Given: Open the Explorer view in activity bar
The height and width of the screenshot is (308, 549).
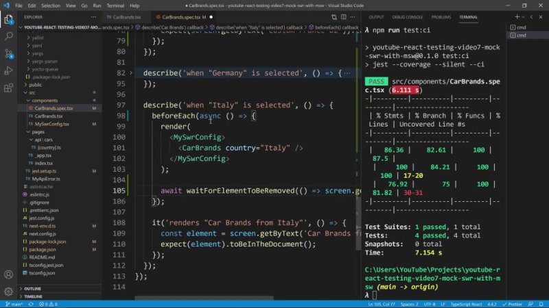Looking at the screenshot, I should [x=8, y=19].
